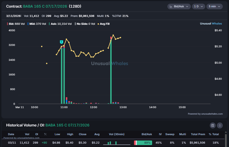Toggle the Mid volume legend series
Screen dimensions: 229x147
click(x=37, y=24)
